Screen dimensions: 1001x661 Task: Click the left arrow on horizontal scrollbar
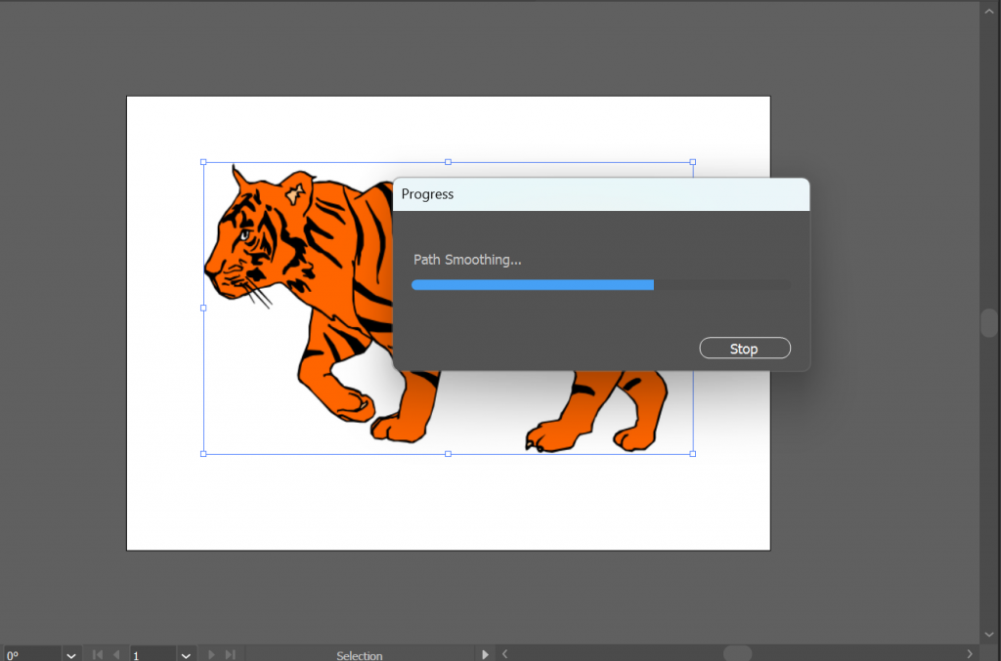[504, 654]
